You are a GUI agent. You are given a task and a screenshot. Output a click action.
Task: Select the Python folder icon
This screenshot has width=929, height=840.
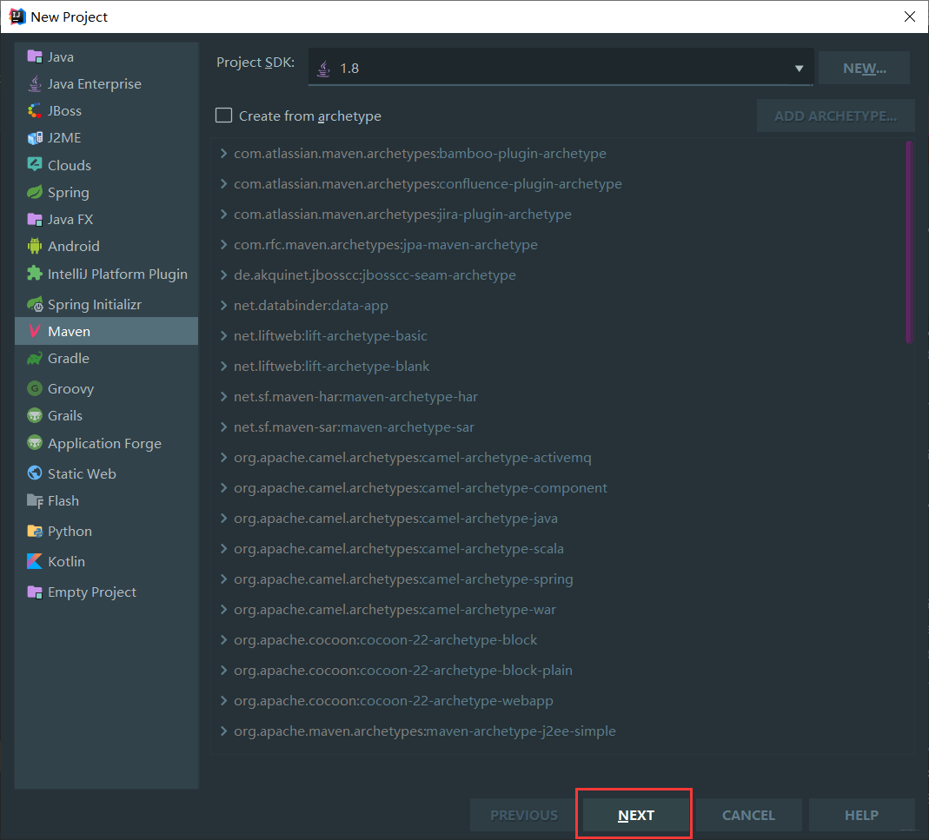click(x=35, y=531)
